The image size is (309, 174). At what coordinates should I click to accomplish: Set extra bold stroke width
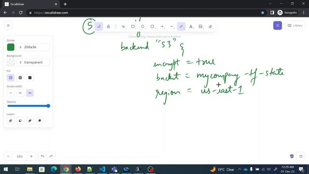pos(30,93)
